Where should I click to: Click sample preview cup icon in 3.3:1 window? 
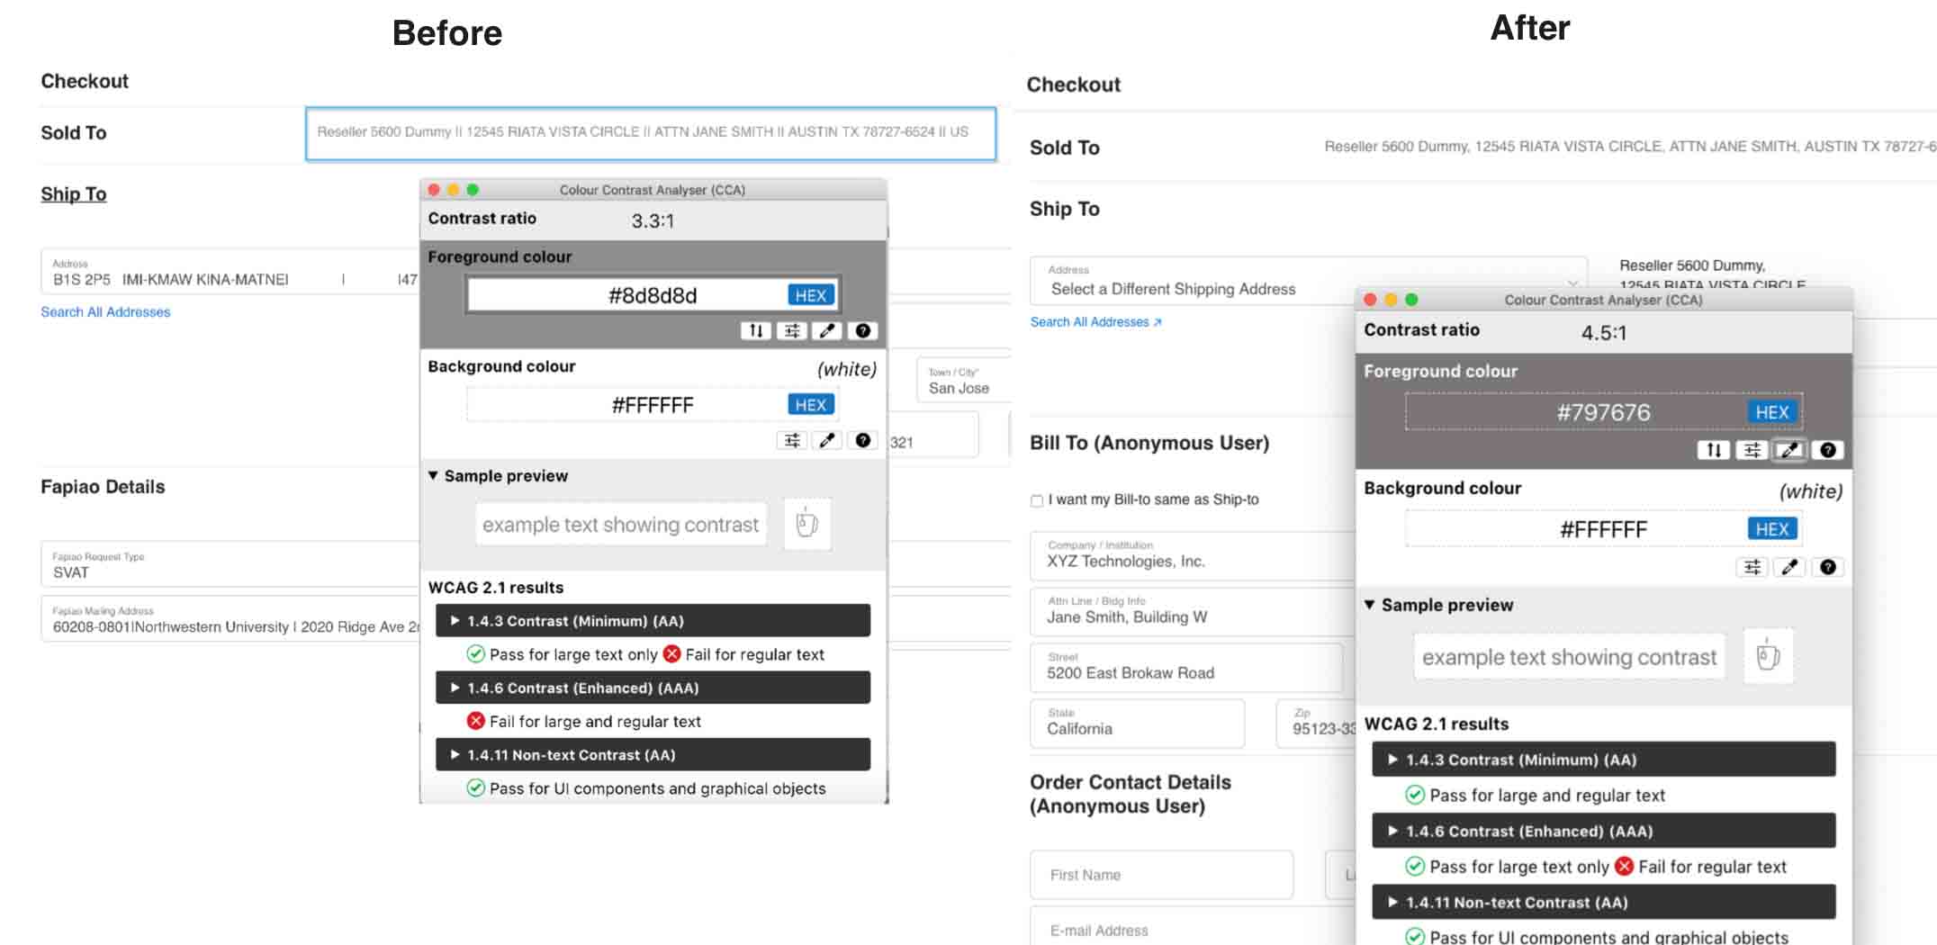point(807,524)
